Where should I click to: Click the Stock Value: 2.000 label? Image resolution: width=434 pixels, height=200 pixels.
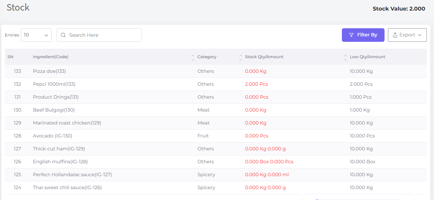point(399,9)
